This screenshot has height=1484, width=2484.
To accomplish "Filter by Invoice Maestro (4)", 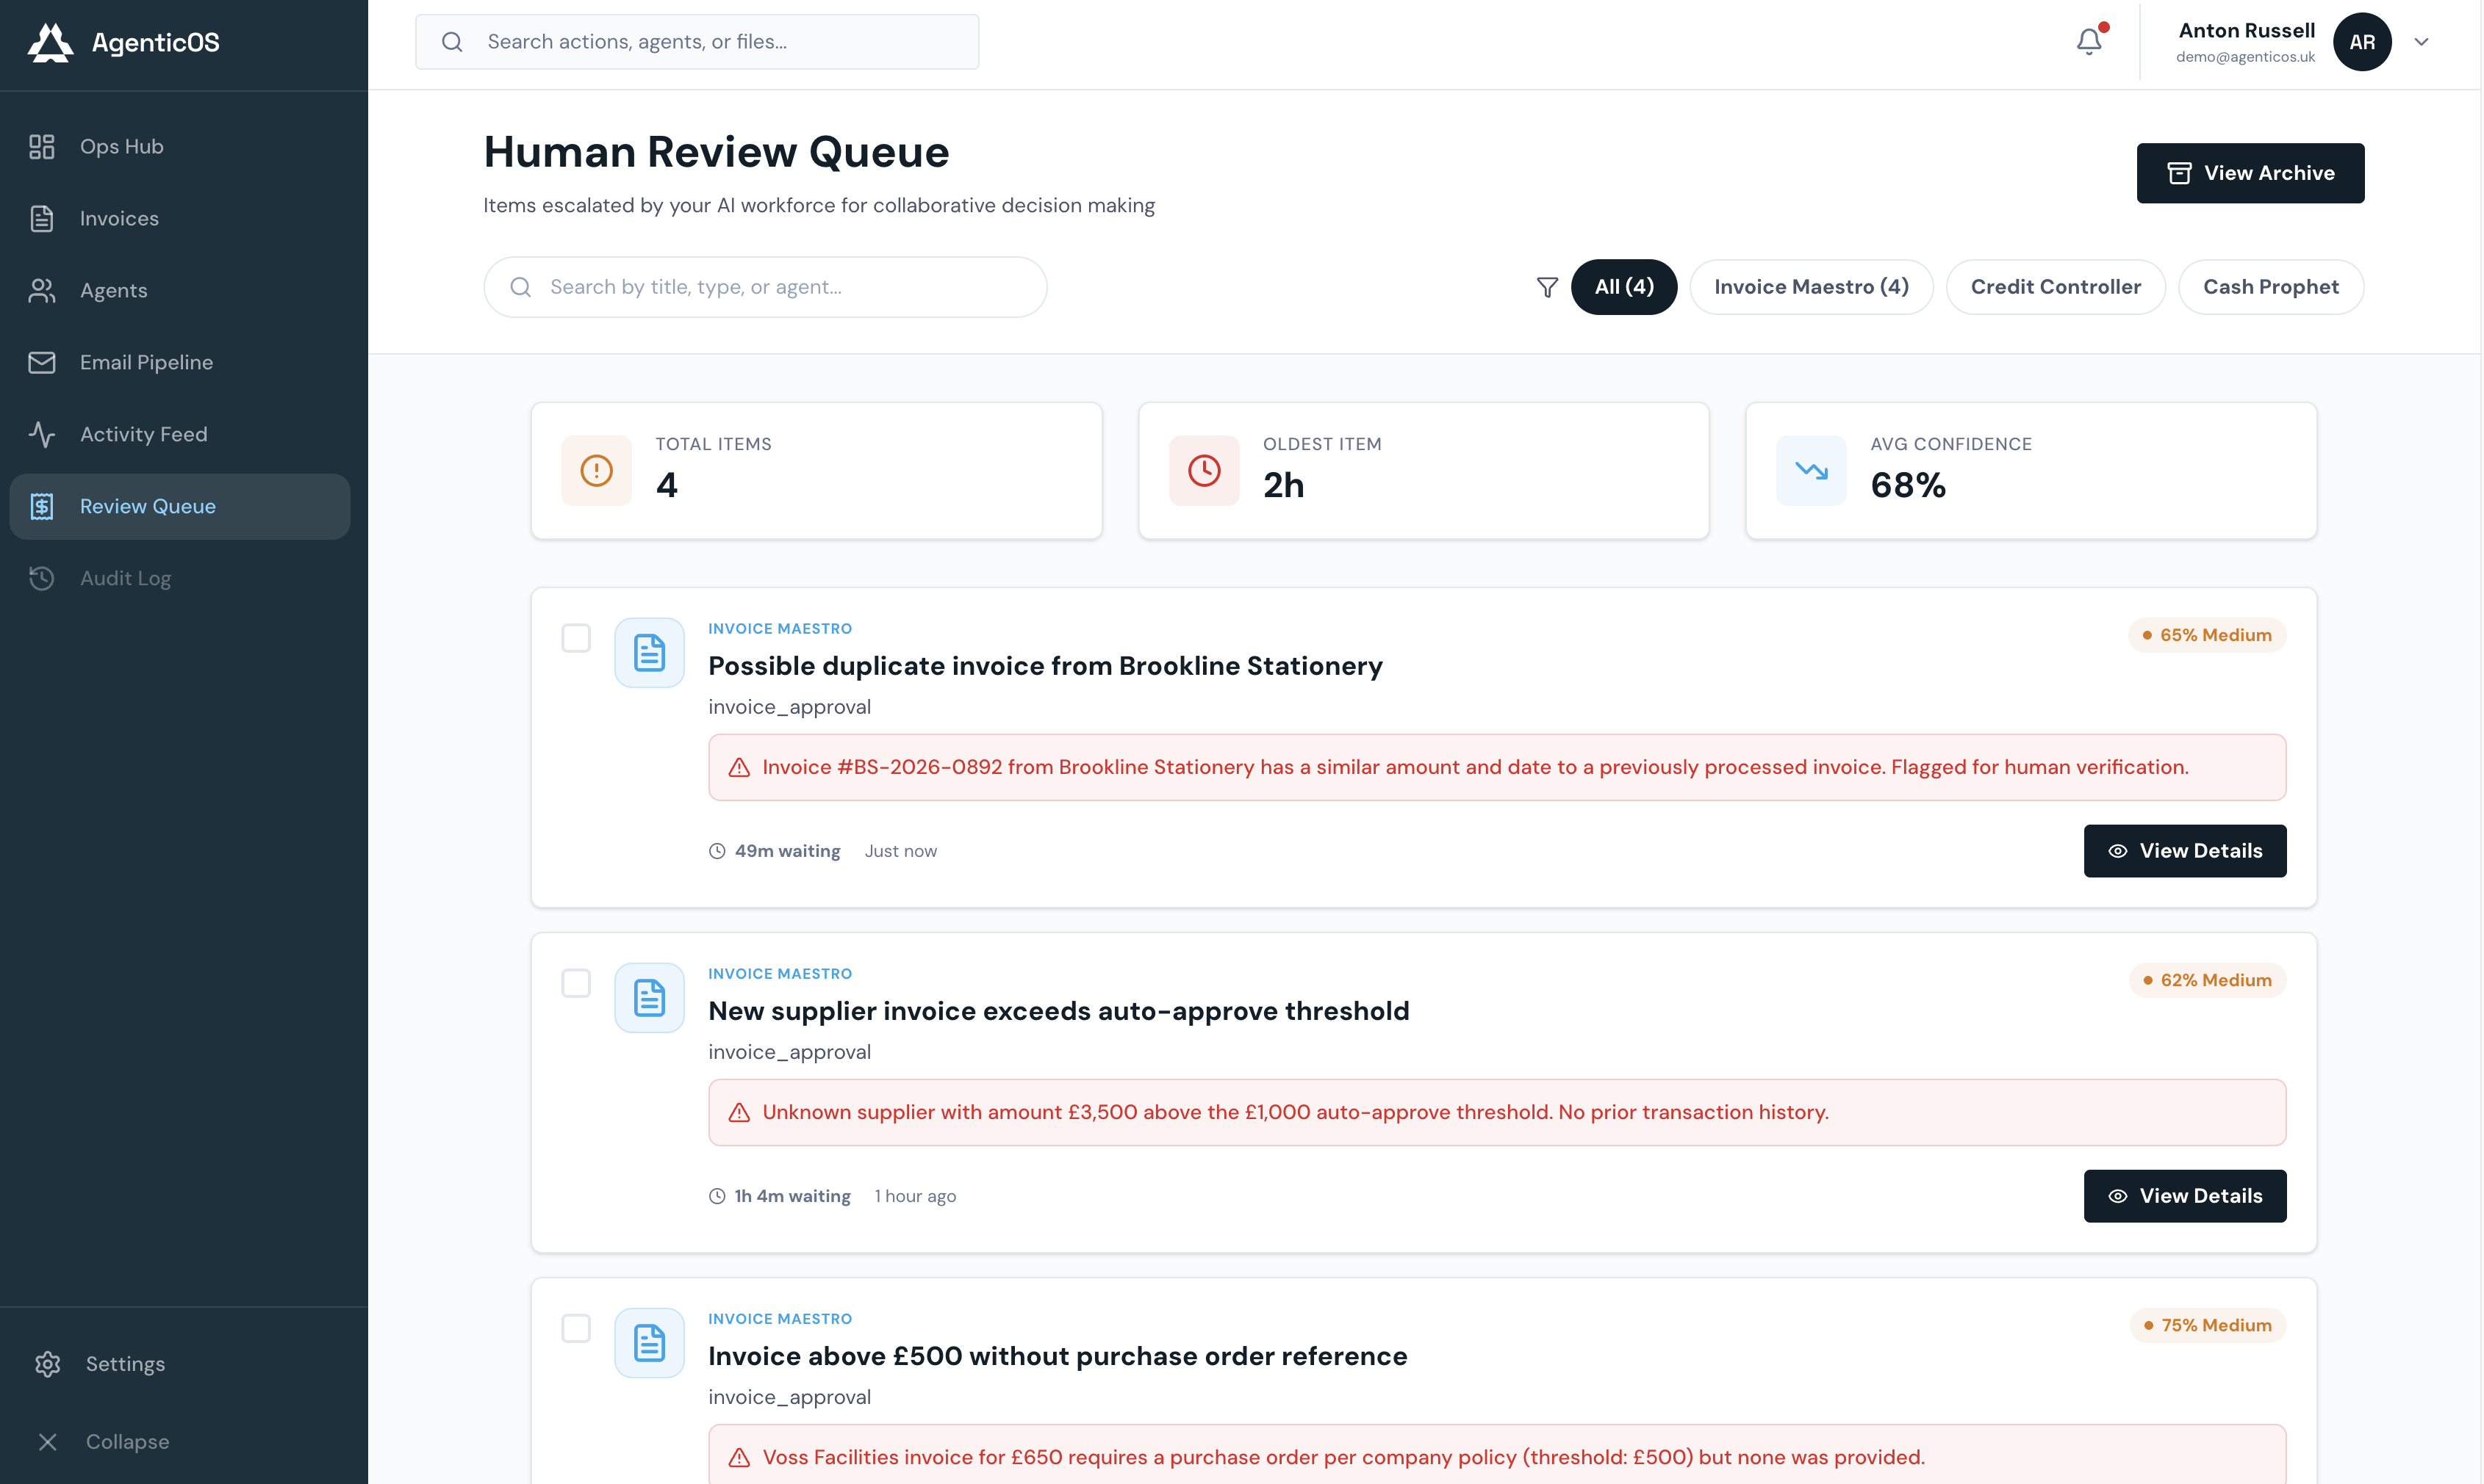I will (x=1812, y=288).
